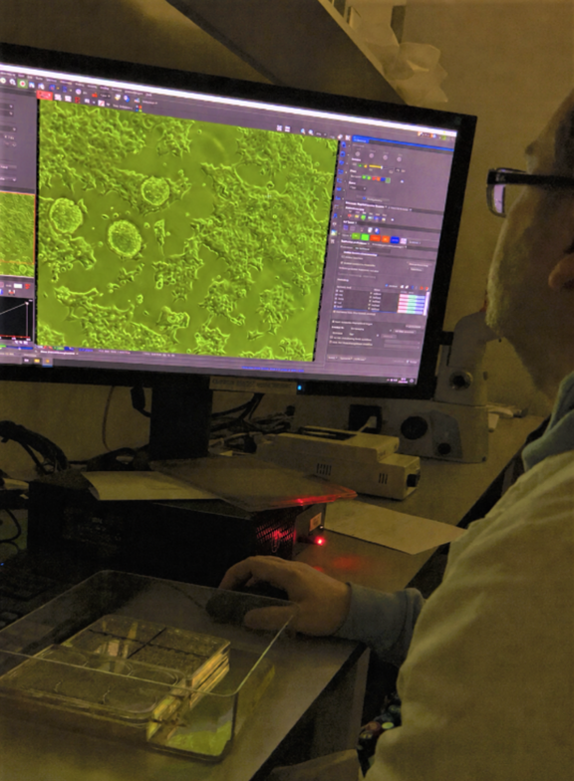Click the blue channel button in the row
The image size is (574, 781).
[395, 240]
